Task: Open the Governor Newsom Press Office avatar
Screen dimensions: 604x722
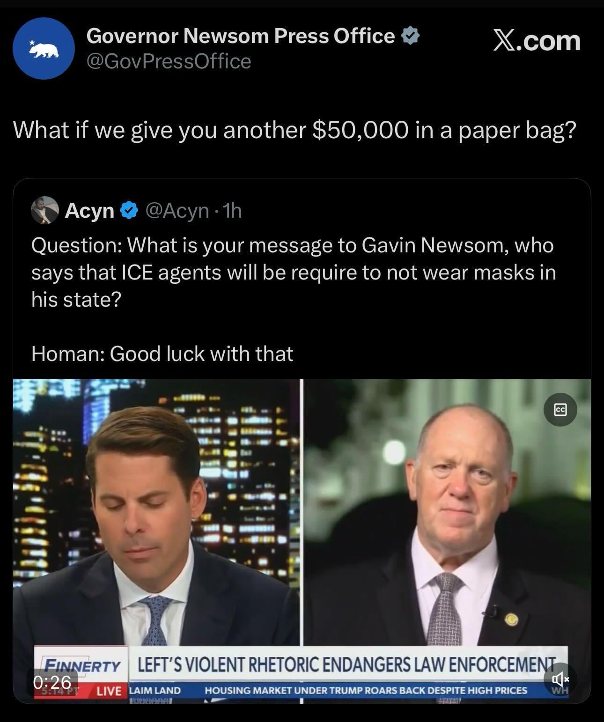Action: click(x=44, y=48)
